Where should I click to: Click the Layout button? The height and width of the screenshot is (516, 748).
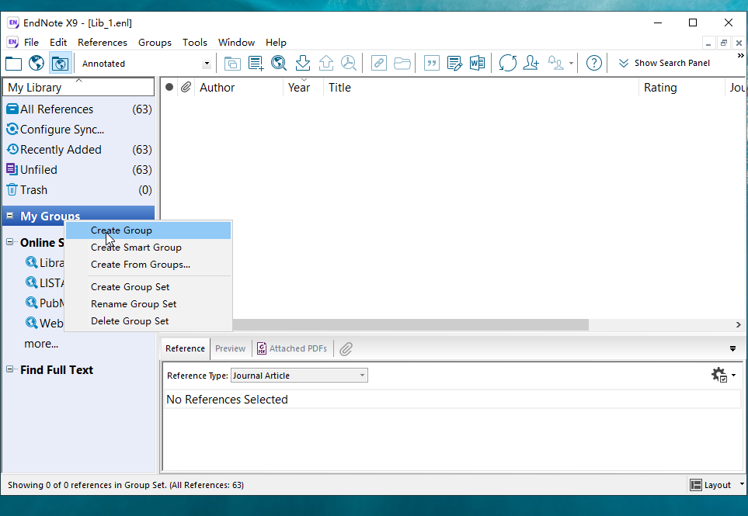[711, 484]
